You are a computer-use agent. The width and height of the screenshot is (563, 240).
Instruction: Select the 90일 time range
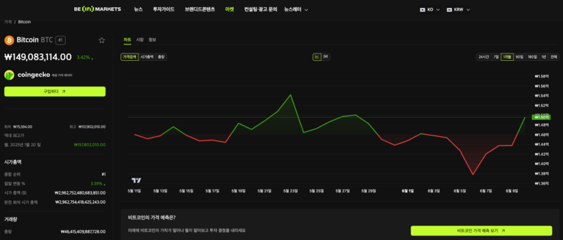(x=519, y=57)
